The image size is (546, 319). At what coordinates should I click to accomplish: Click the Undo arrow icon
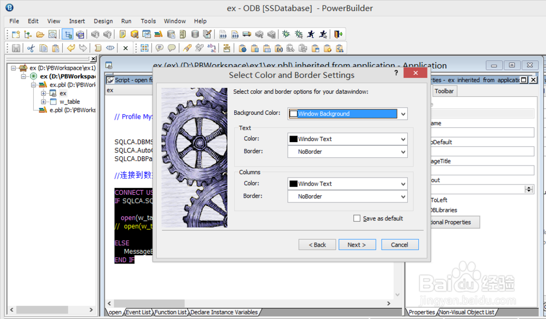tap(70, 48)
